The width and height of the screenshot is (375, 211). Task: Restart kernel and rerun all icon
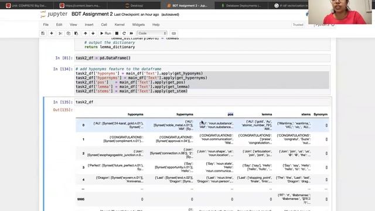pyautogui.click(x=131, y=33)
